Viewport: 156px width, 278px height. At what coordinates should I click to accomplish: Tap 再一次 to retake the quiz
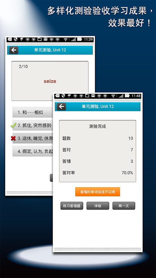click(x=124, y=206)
